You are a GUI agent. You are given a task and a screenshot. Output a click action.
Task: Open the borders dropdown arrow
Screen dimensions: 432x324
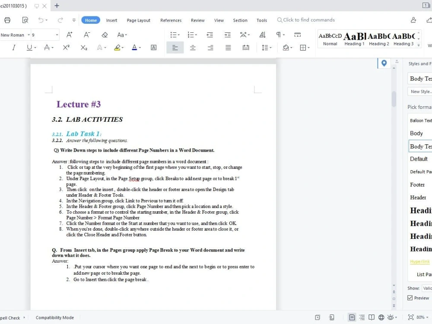(x=308, y=48)
